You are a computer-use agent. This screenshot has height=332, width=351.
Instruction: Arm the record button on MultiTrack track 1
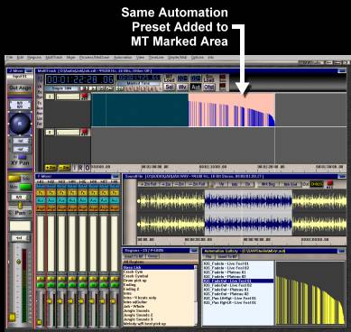tap(84, 97)
